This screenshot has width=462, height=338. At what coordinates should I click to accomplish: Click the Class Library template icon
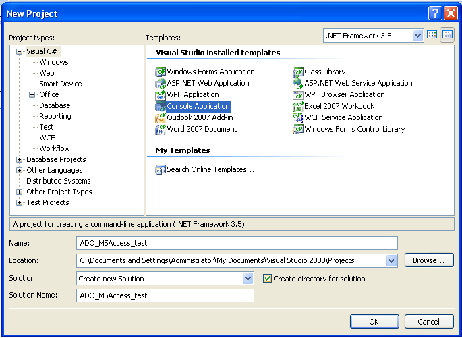[298, 72]
